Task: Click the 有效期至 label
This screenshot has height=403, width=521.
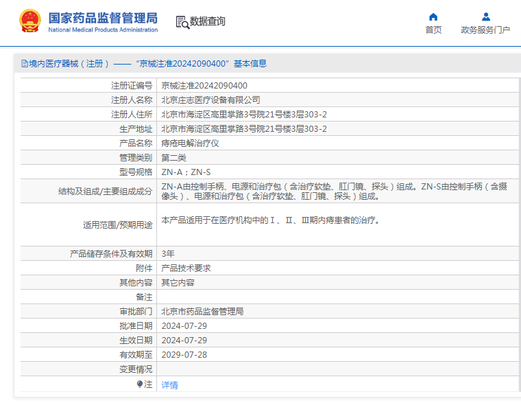Action: pyautogui.click(x=136, y=355)
